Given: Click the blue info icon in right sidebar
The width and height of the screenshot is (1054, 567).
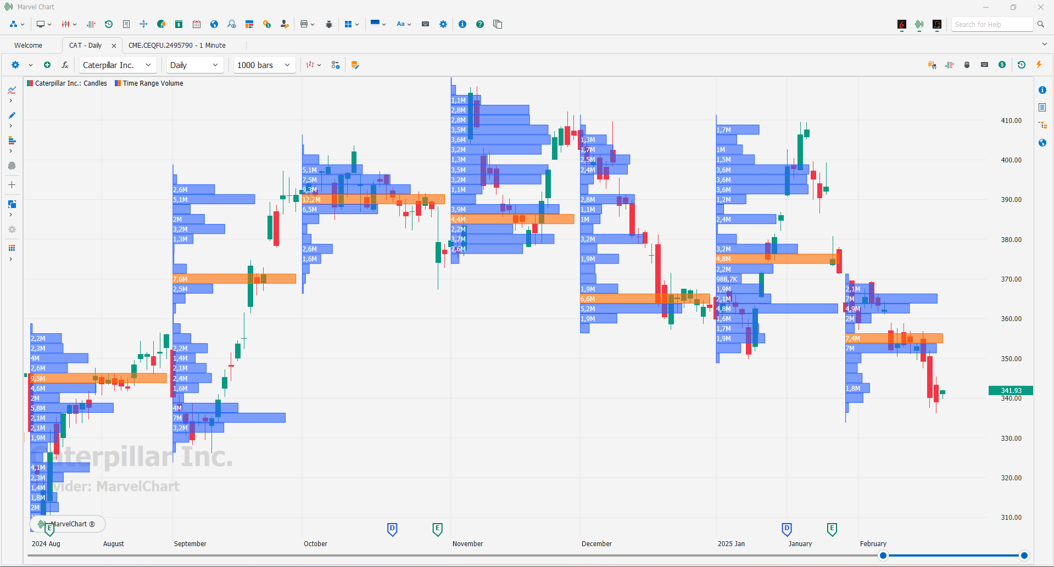Looking at the screenshot, I should [1042, 90].
